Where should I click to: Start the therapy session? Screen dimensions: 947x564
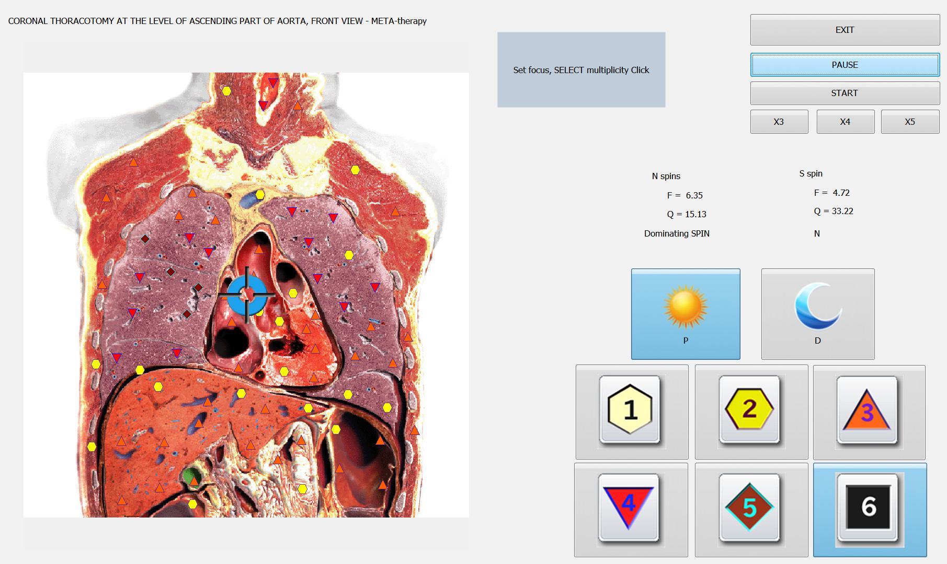(845, 93)
